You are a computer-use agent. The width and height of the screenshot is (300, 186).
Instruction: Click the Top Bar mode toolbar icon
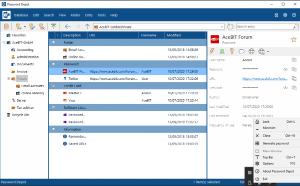[53, 26]
